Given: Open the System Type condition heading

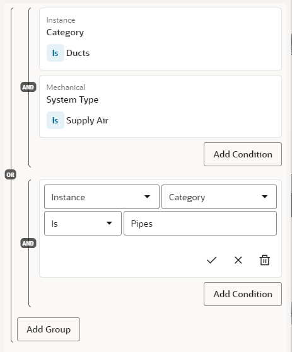Looking at the screenshot, I should point(73,100).
